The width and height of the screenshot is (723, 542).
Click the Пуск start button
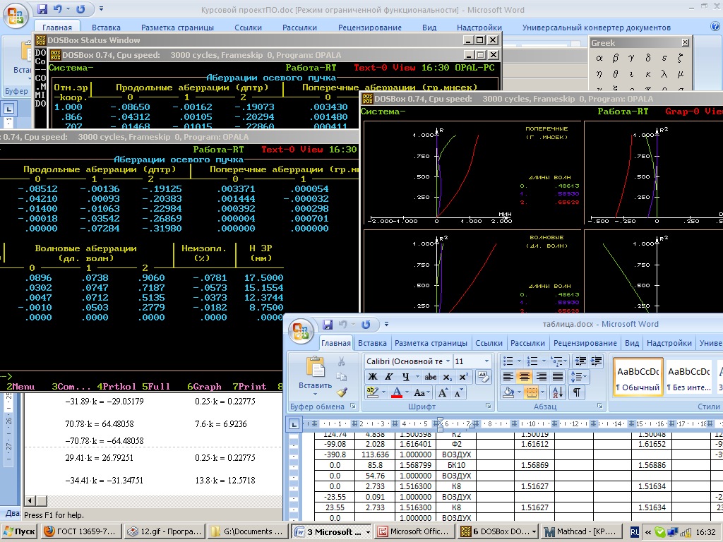pyautogui.click(x=18, y=531)
